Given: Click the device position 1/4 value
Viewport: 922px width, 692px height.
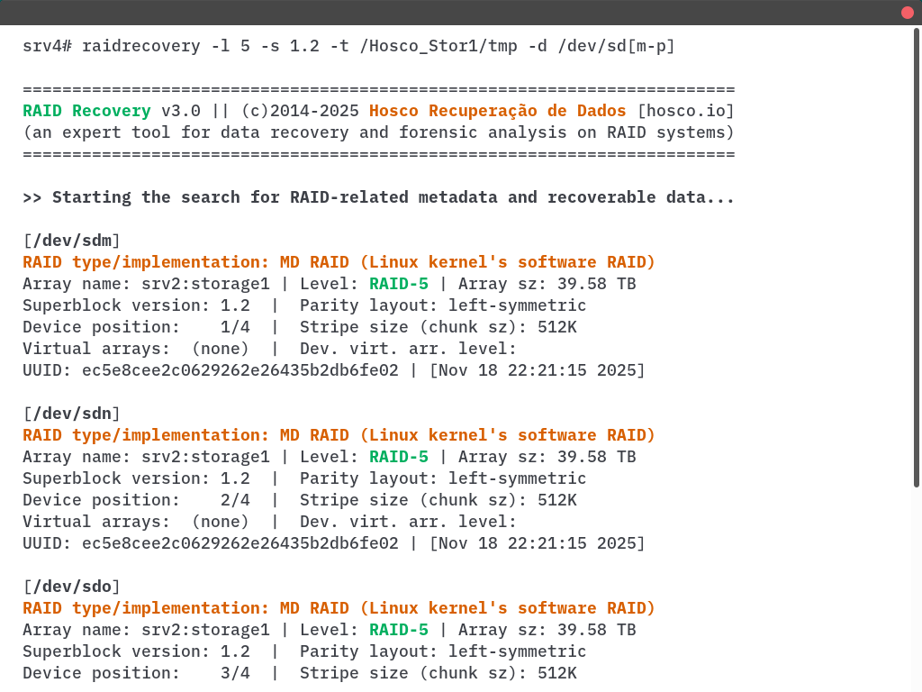Looking at the screenshot, I should (235, 327).
